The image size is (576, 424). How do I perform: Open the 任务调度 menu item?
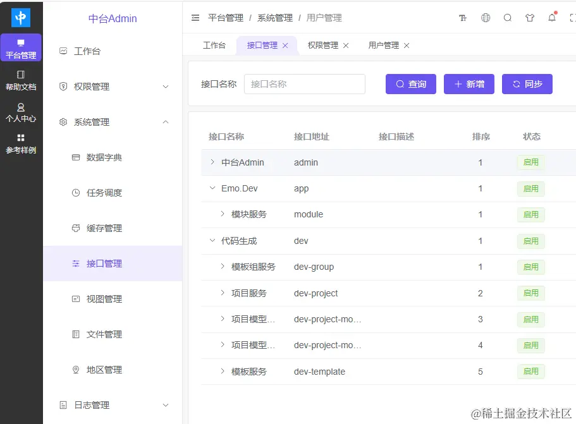[x=113, y=193]
